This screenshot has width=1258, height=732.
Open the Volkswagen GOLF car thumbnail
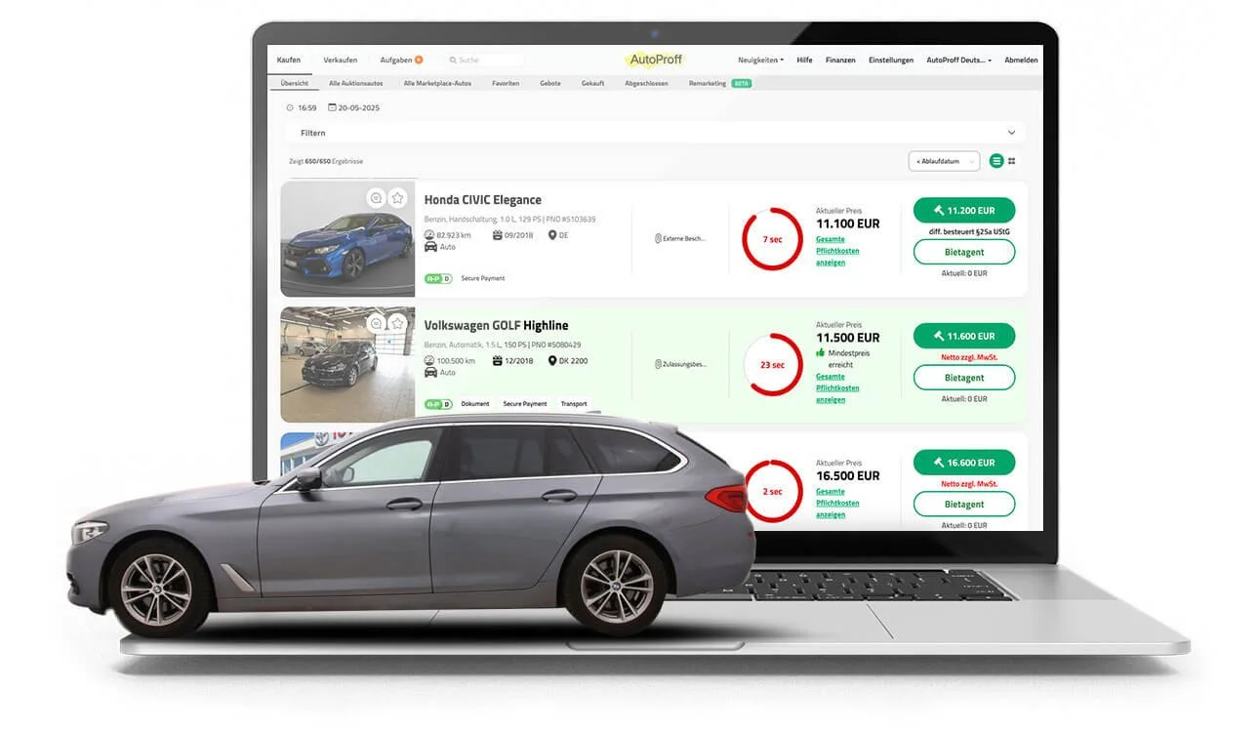(347, 365)
